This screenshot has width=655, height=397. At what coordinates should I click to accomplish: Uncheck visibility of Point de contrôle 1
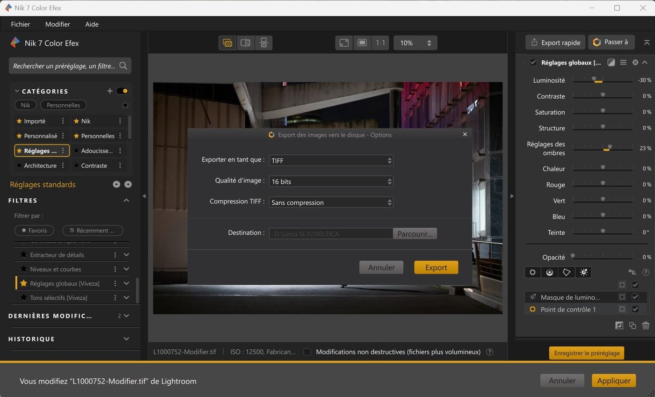point(635,309)
